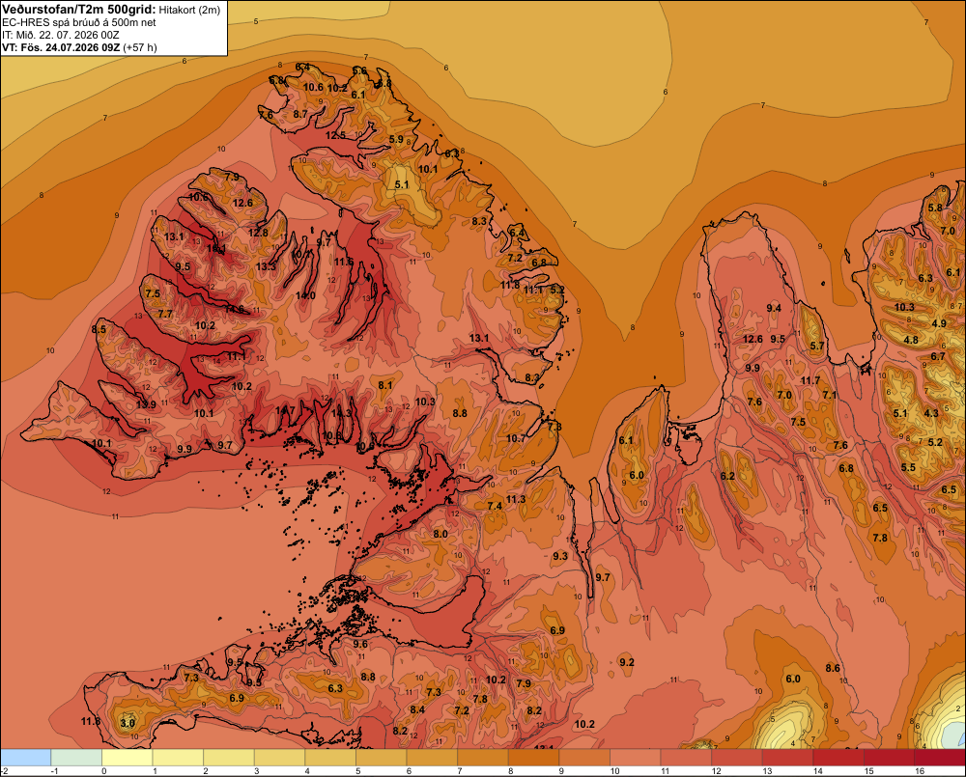Click the 12.5 temperature value
Image resolution: width=966 pixels, height=777 pixels.
(x=336, y=135)
